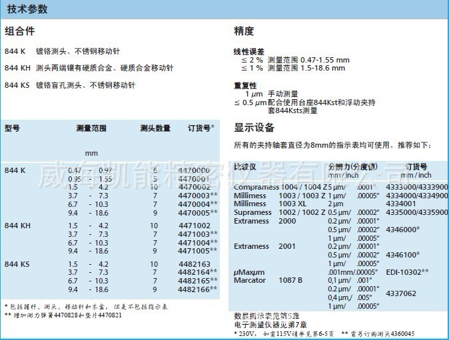Select the Extramess 2001 entry
The width and height of the screenshot is (449, 340).
(264, 246)
